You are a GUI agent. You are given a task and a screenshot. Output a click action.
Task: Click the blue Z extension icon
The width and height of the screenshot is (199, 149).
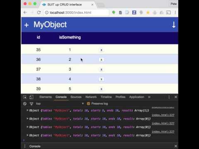click(134, 12)
